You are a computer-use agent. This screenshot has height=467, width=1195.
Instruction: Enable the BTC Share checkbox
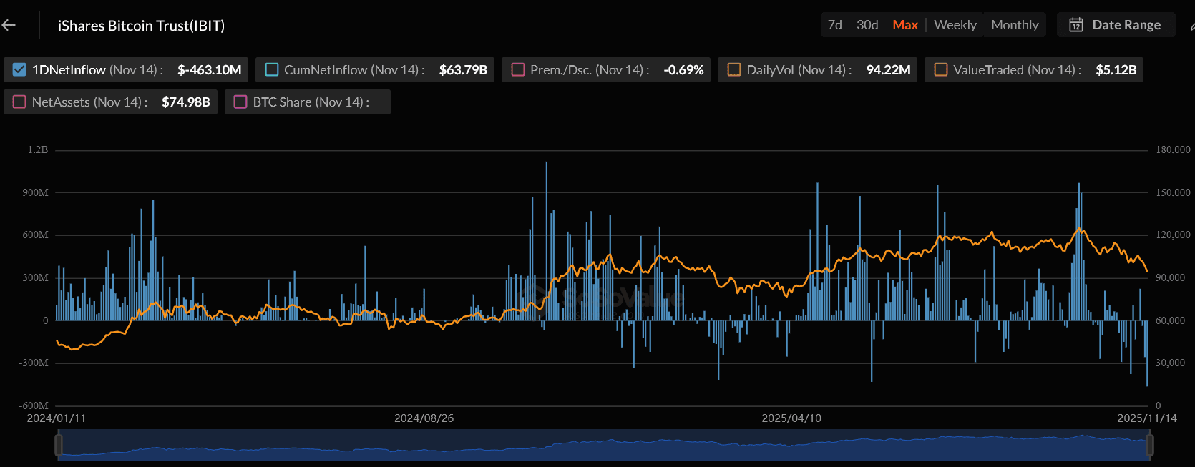point(241,102)
